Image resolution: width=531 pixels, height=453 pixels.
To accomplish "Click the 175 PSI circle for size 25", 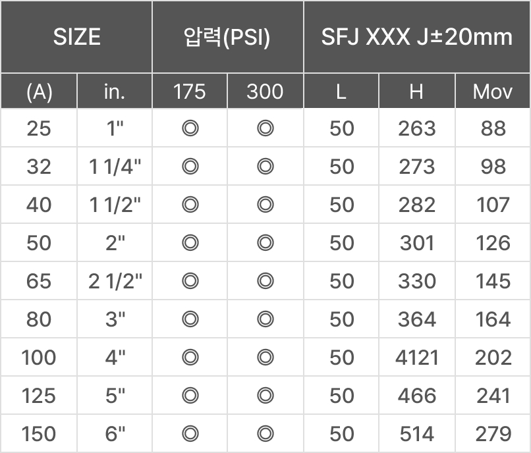I will (x=190, y=129).
